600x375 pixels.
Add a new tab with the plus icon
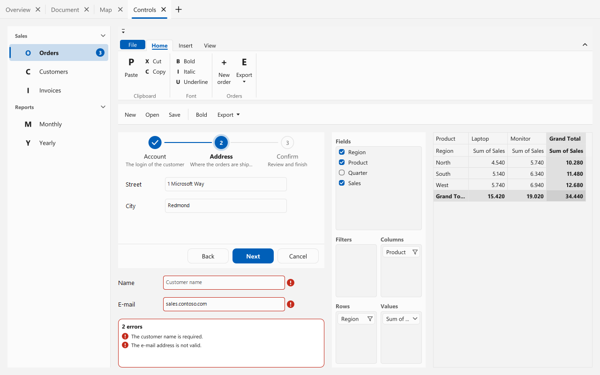tap(178, 9)
